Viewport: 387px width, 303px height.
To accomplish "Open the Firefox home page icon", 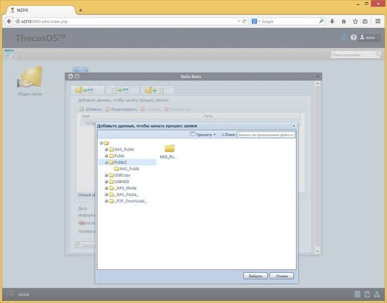I will pyautogui.click(x=344, y=21).
